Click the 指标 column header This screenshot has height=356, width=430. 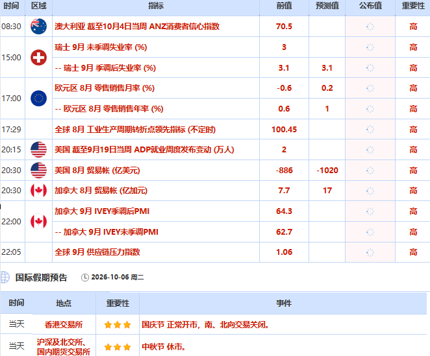point(156,6)
